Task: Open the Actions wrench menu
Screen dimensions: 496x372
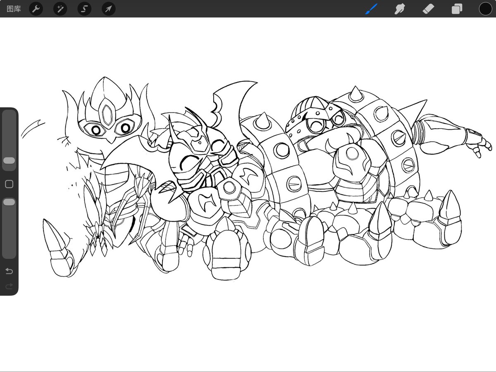Action: [x=36, y=9]
